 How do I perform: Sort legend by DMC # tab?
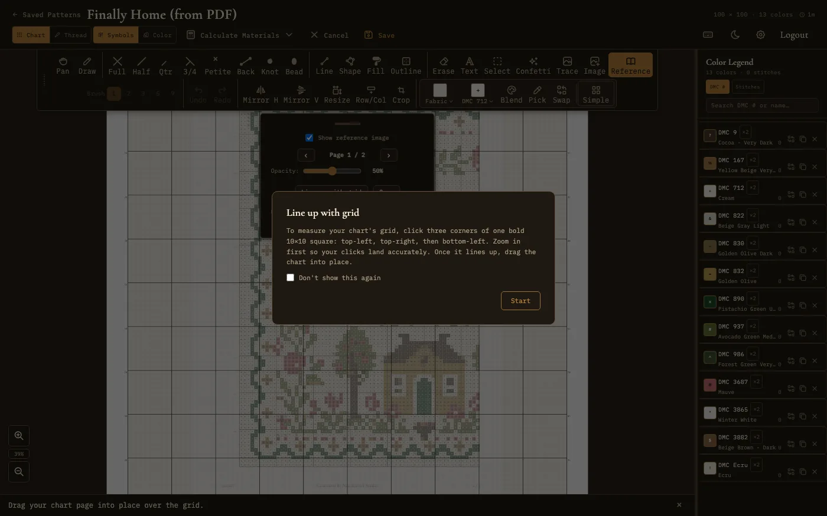pyautogui.click(x=718, y=87)
